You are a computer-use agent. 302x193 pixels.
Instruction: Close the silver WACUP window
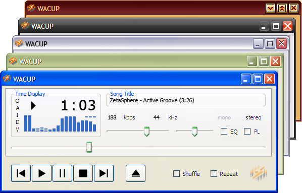(282, 44)
